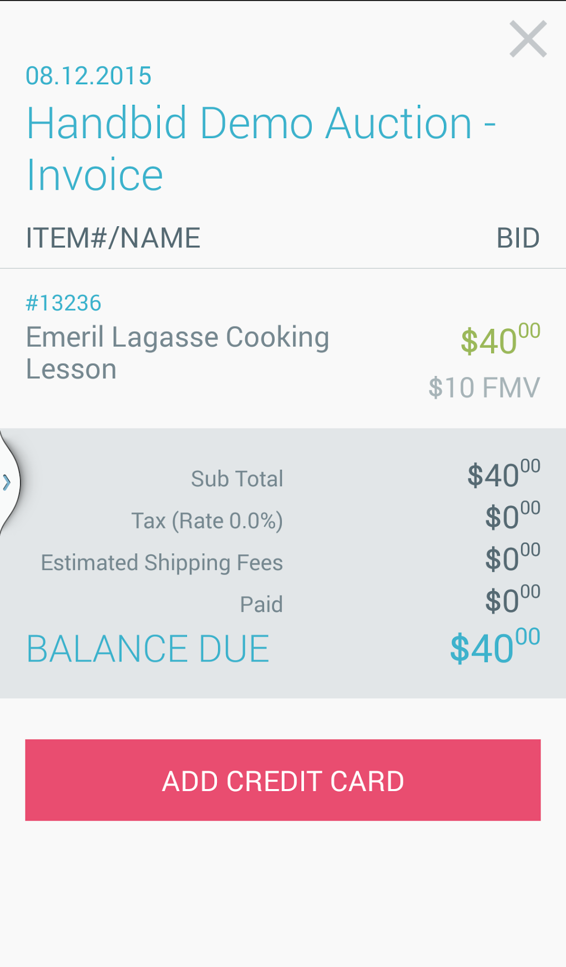The width and height of the screenshot is (566, 967).
Task: Expand the side drawer chevron handle
Action: [x=8, y=482]
